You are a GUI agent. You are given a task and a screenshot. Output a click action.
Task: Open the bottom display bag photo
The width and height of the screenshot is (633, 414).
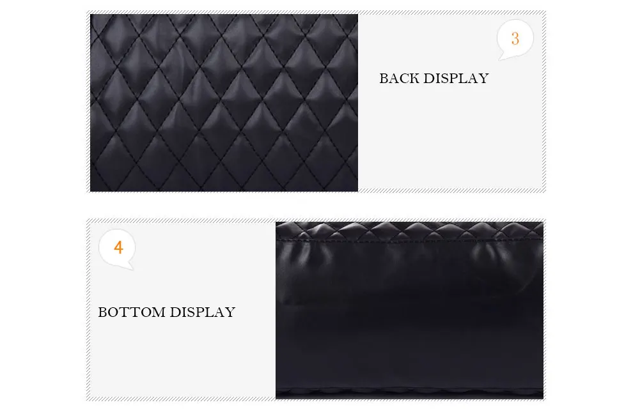(409, 310)
